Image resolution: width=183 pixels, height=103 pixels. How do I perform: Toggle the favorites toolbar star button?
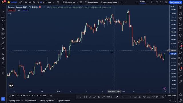(x=3, y=99)
